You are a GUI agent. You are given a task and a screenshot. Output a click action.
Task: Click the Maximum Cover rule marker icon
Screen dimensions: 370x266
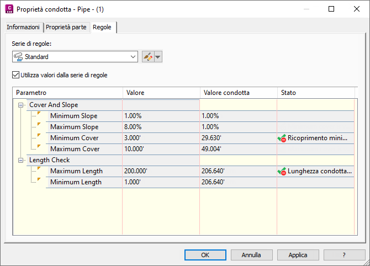tap(39, 147)
